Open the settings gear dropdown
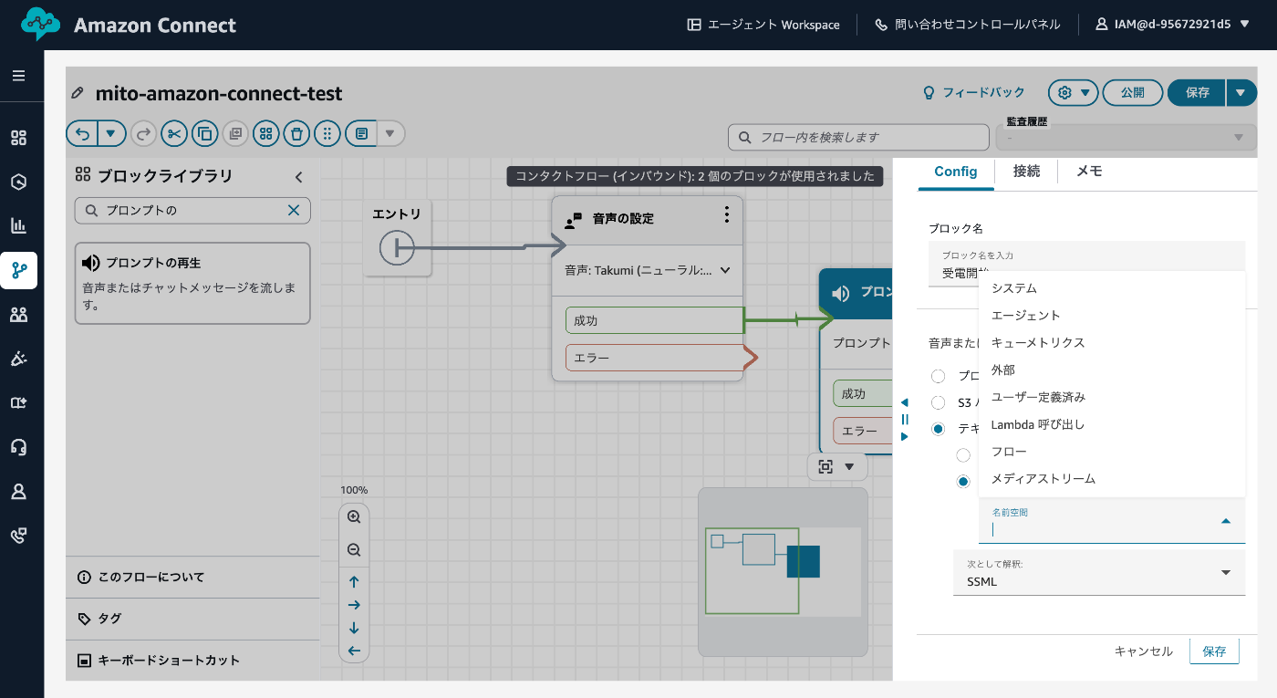 point(1073,92)
